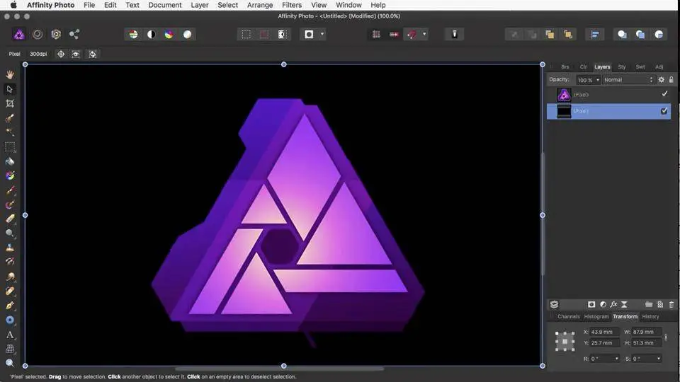The height and width of the screenshot is (382, 680).
Task: Switch to the Swatches (Swt) tab
Action: [640, 67]
